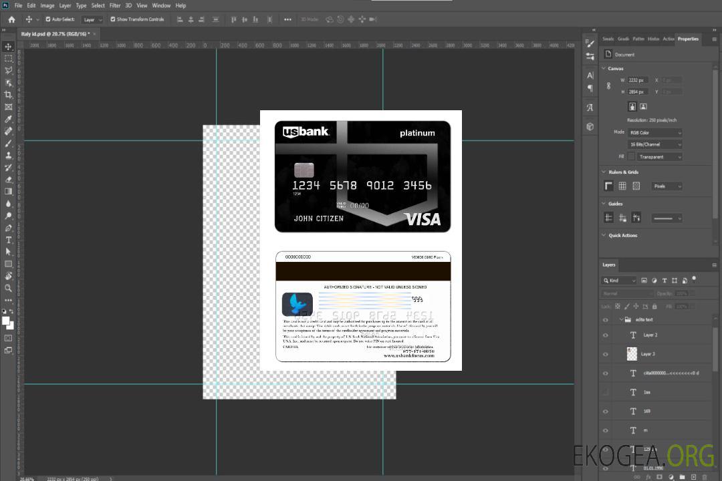Screen dimensions: 722x481
Task: Open the RGB Color mode dropdown
Action: [654, 132]
